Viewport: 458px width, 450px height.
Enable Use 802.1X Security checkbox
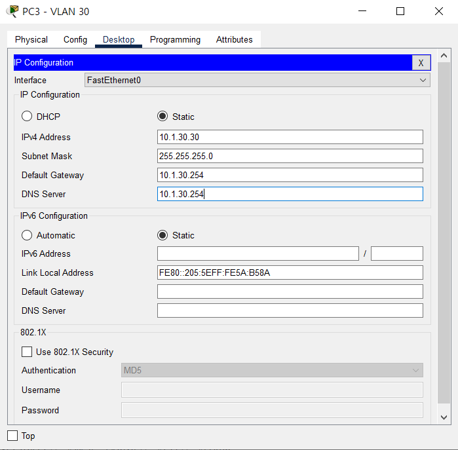(27, 352)
